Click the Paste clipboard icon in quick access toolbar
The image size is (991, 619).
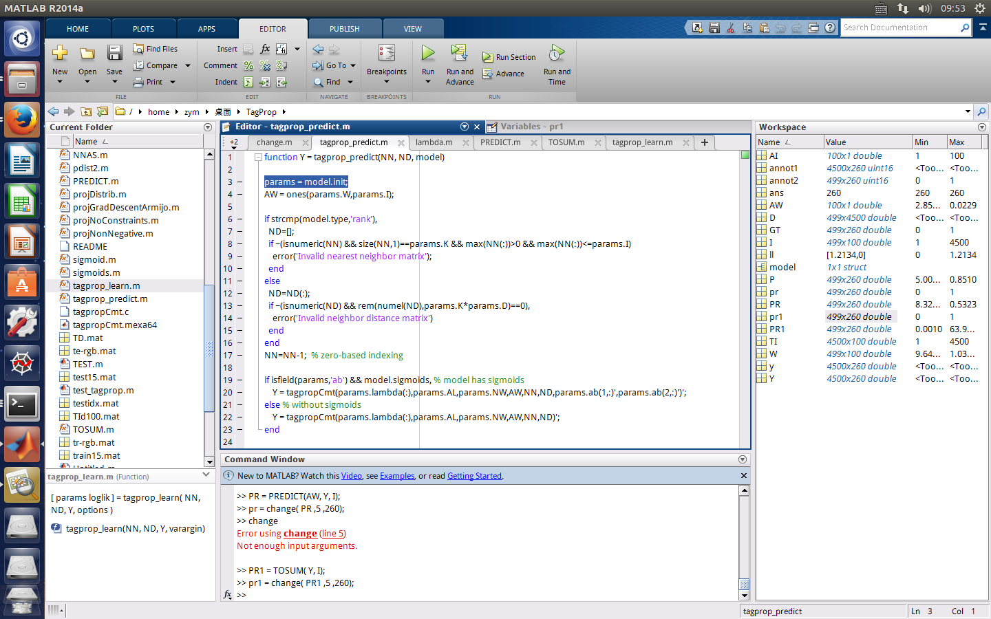click(763, 28)
